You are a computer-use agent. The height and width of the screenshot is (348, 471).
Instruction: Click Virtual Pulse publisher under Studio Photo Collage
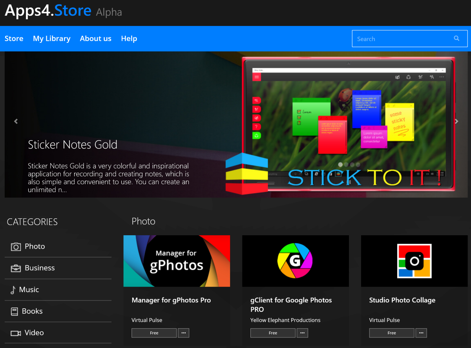385,320
